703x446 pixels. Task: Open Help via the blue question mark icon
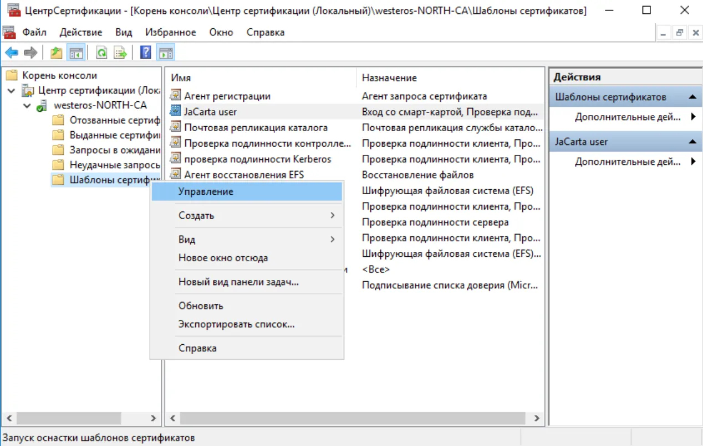click(146, 53)
